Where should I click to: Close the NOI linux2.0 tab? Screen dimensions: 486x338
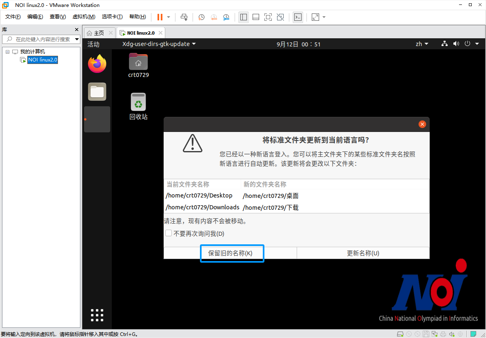click(160, 33)
